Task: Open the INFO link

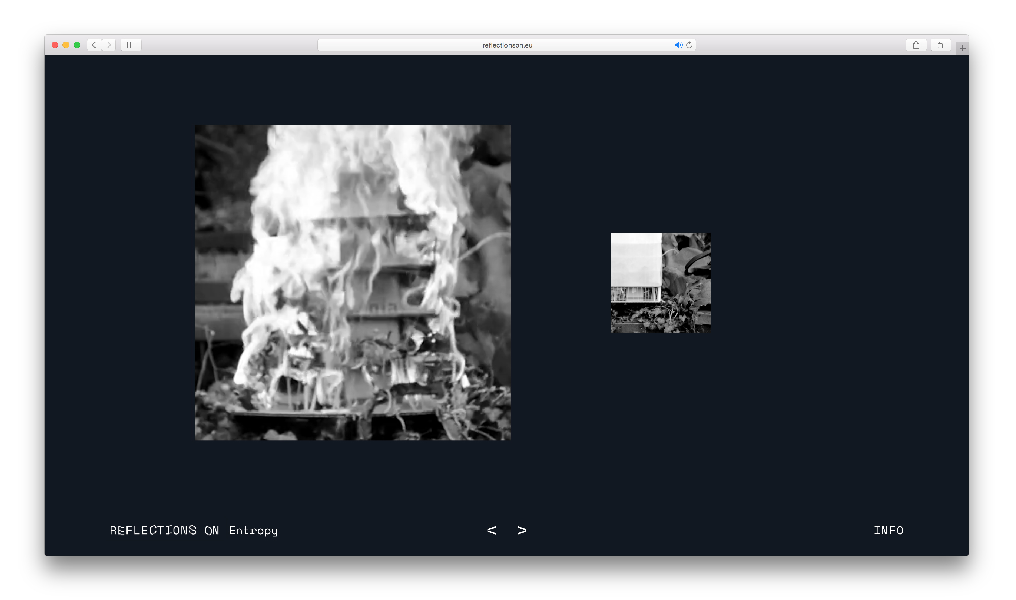Action: [888, 530]
